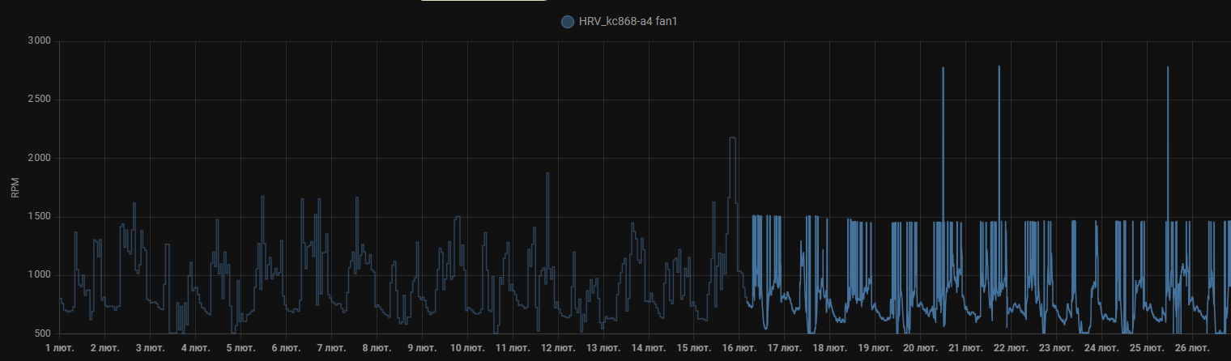1231x361 pixels.
Task: Click the '11 лют.' date label
Action: 513,348
